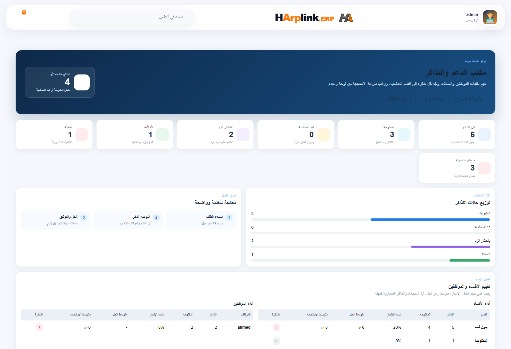This screenshot has width=511, height=349.
Task: Click step 3 badge for الحل والتوثيق
Action: click(84, 218)
